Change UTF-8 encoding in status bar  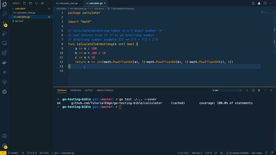pyautogui.click(x=208, y=153)
